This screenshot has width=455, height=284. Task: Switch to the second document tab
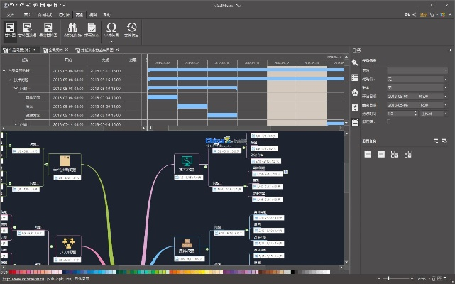[x=55, y=51]
